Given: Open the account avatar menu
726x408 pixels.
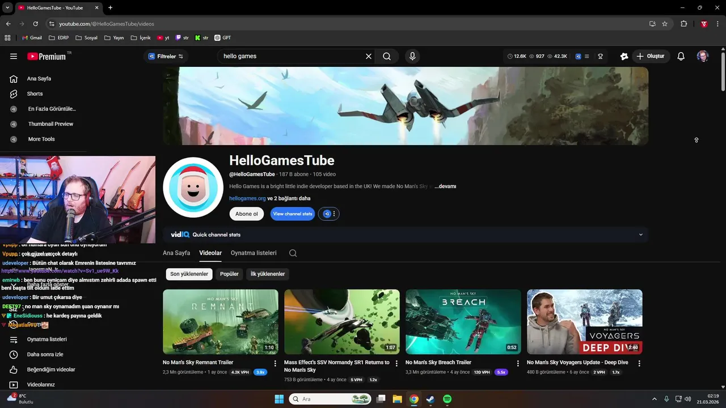Looking at the screenshot, I should (703, 56).
